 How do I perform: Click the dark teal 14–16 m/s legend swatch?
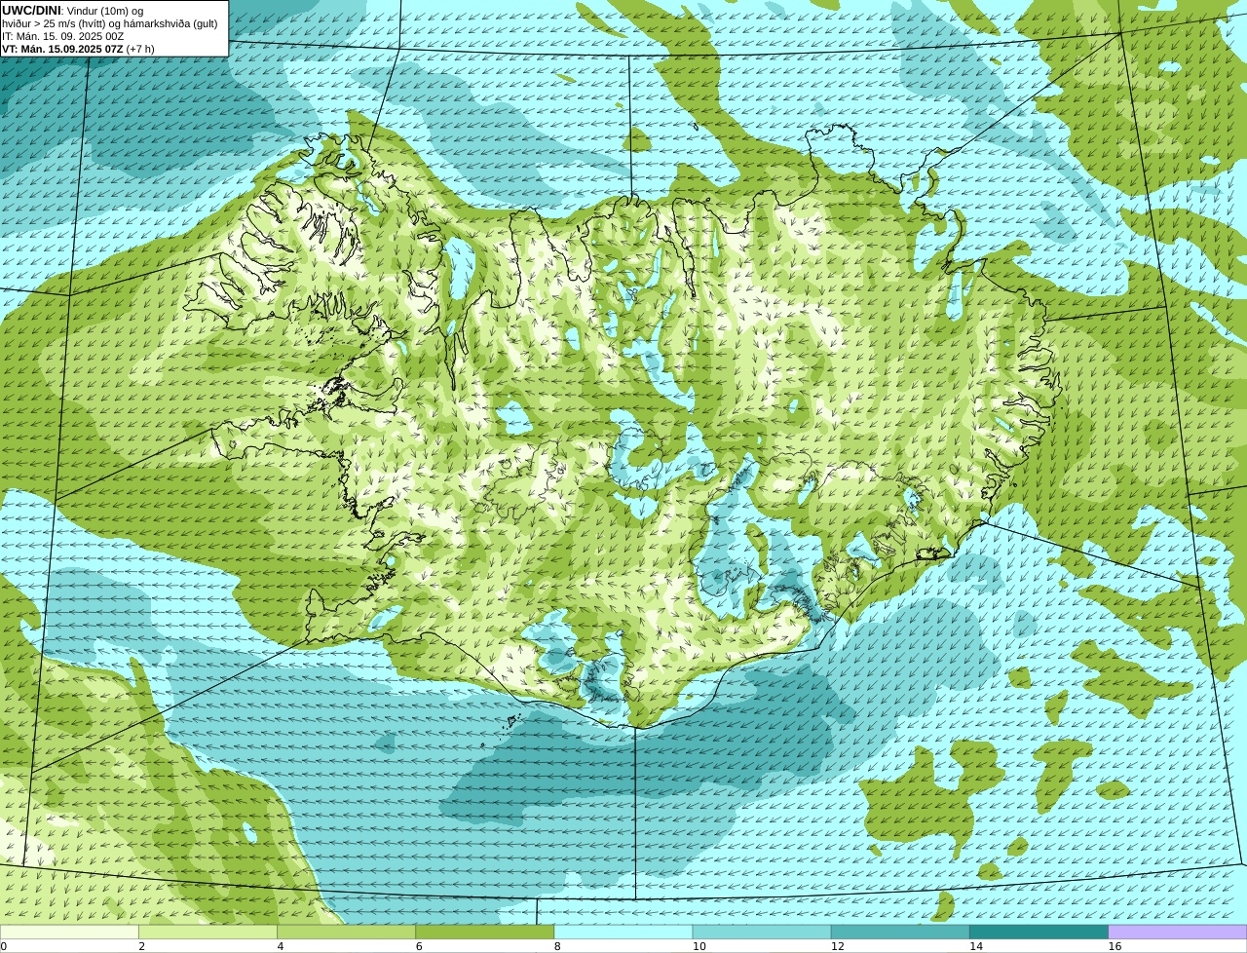point(1039,933)
